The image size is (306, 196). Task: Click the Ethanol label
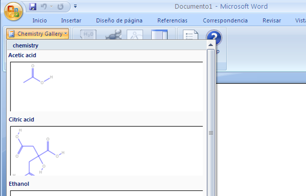pos(19,184)
